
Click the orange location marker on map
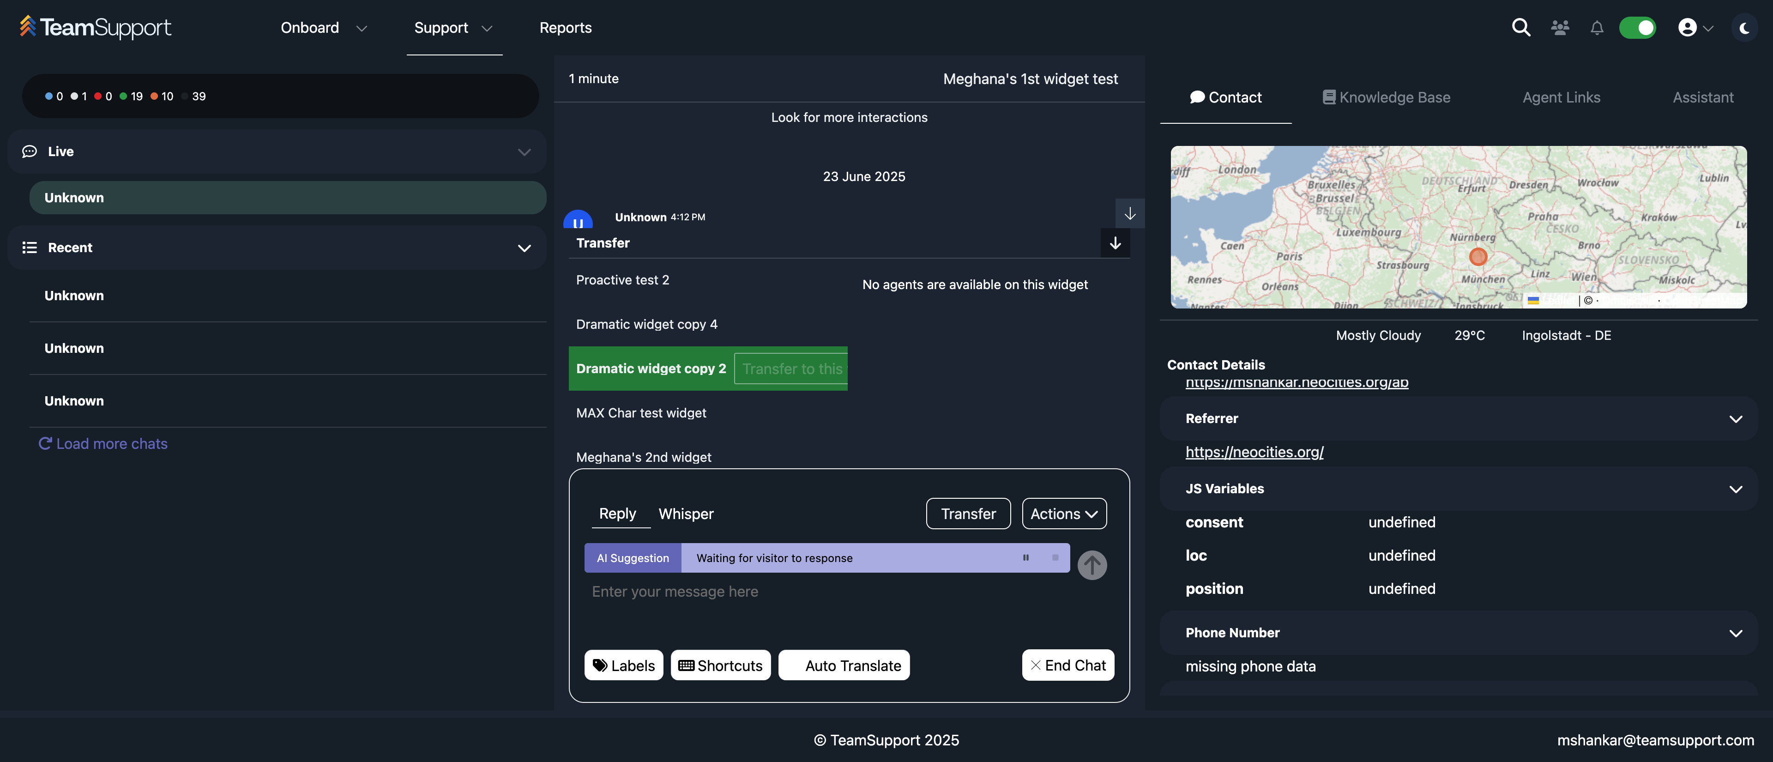pyautogui.click(x=1477, y=257)
